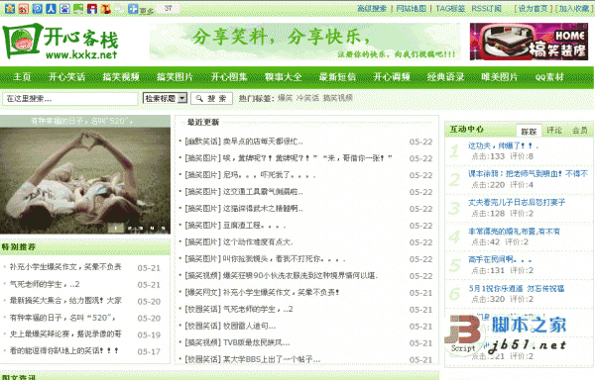Open 特别推荐 item 最新搞笑大集合
The width and height of the screenshot is (595, 380).
[65, 301]
